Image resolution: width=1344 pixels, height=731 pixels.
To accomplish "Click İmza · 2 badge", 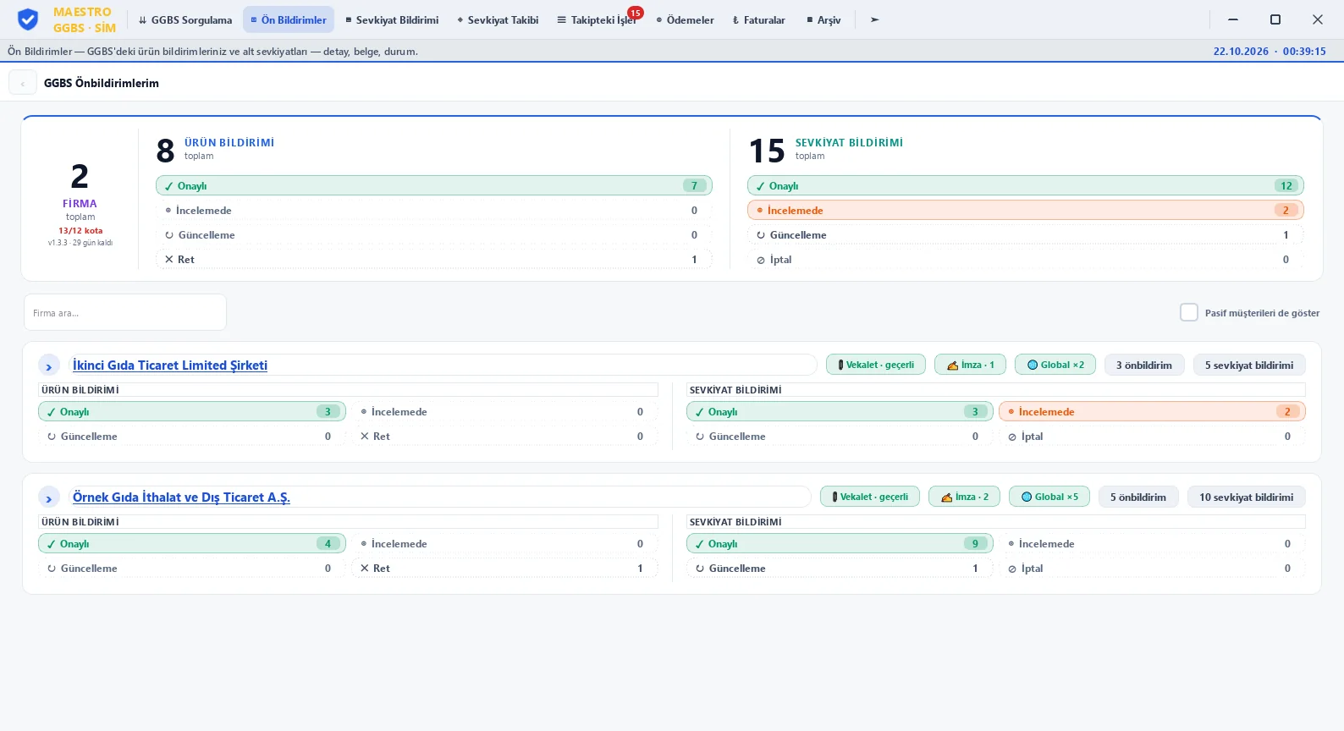I will (964, 497).
